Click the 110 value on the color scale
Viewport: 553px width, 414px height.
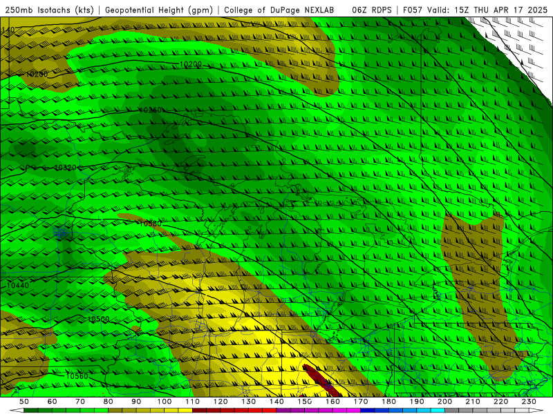click(193, 402)
